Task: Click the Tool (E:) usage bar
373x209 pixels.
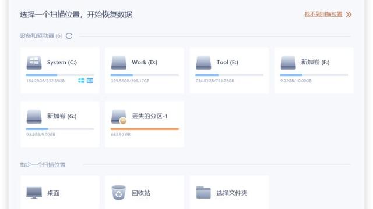Action: pos(229,75)
